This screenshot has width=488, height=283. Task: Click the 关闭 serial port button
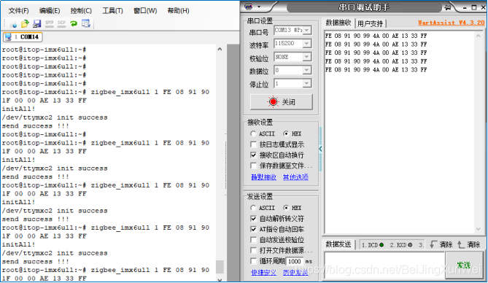click(x=282, y=102)
